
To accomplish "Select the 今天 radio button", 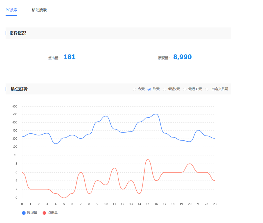I will pos(134,89).
